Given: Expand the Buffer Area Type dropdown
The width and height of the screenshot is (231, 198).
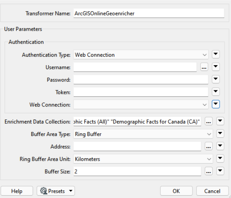Looking at the screenshot, I should point(143,134).
